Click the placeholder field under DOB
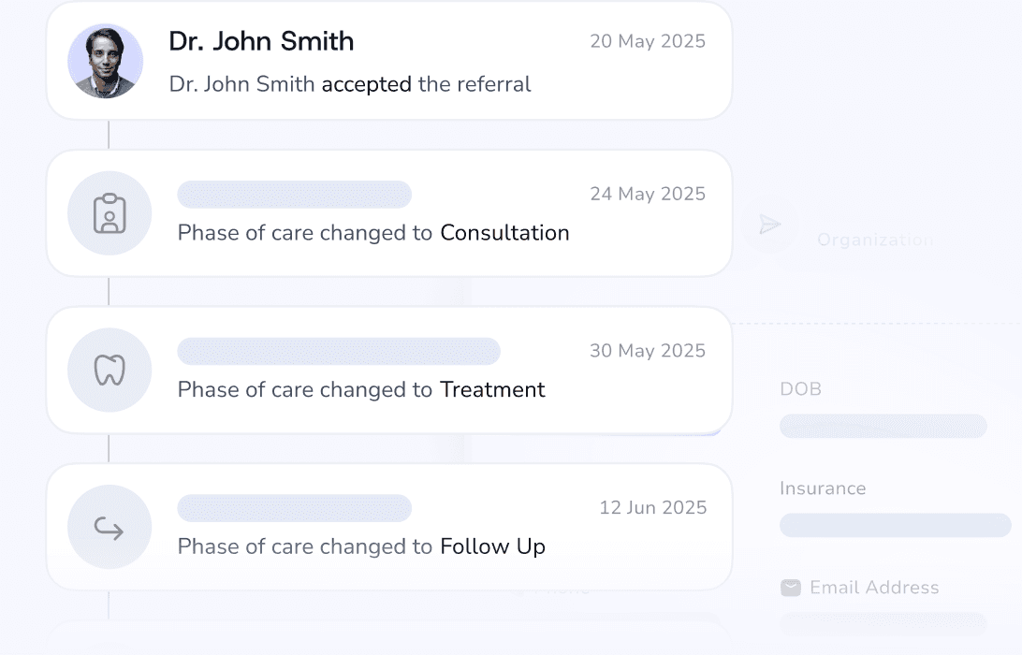 pyautogui.click(x=883, y=427)
